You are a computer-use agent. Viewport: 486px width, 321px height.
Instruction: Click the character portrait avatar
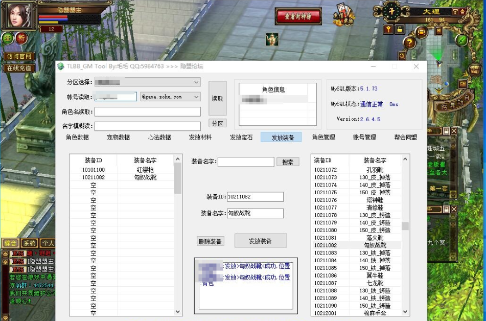[x=18, y=15]
